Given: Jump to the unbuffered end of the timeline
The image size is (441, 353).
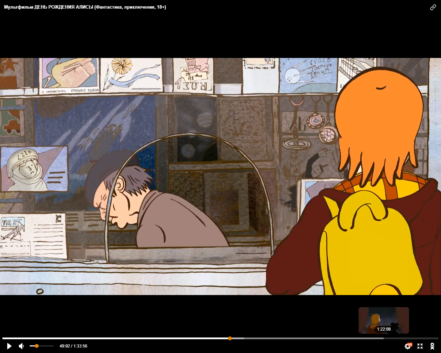Looking at the screenshot, I should click(413, 338).
